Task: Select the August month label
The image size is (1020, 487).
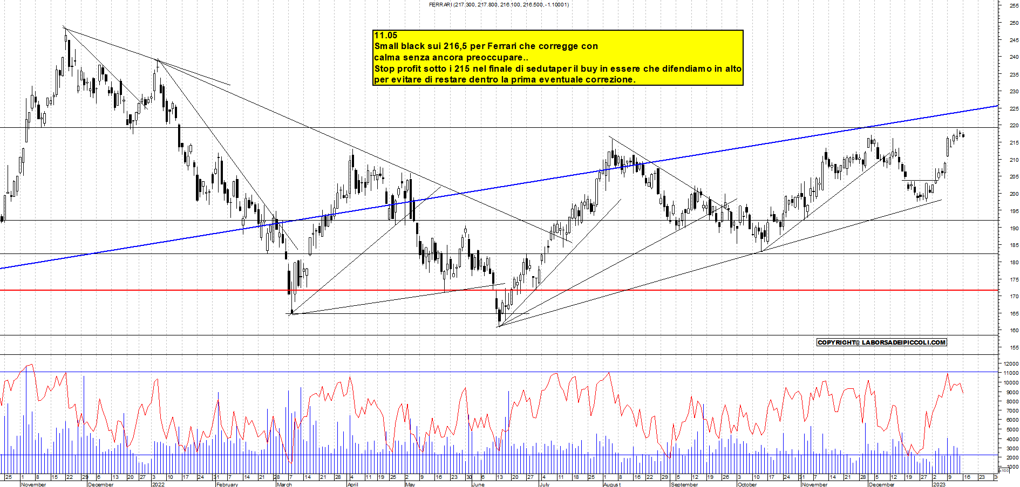Action: click(612, 484)
